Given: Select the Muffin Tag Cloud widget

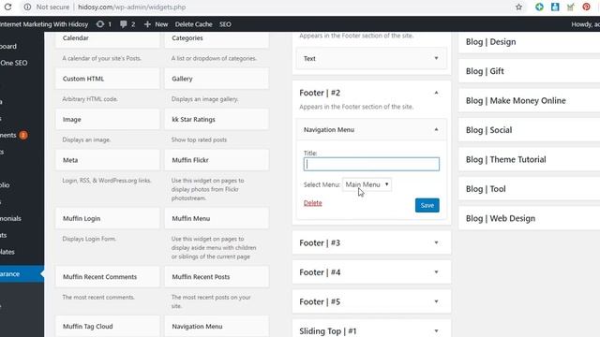Looking at the screenshot, I should 108,327.
